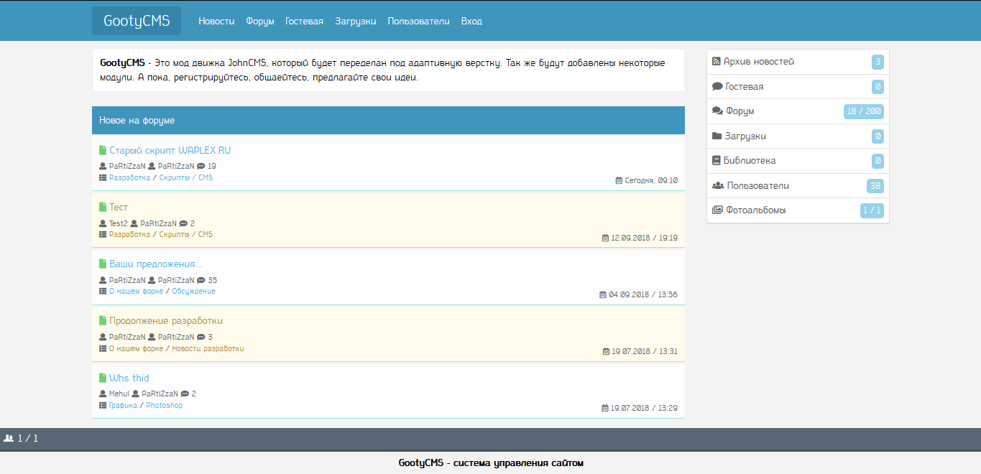Viewport: 981px width, 474px height.
Task: Click the RSS icon beside Архив новостей
Action: pos(717,62)
